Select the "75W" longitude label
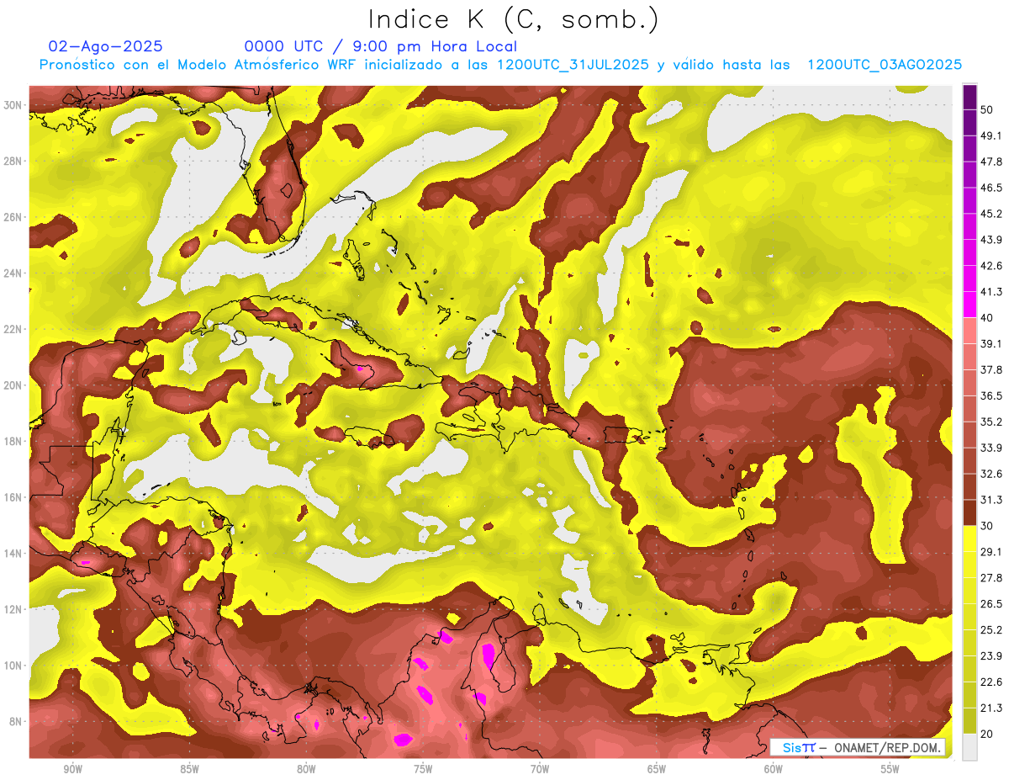1009x780 pixels. point(423,769)
